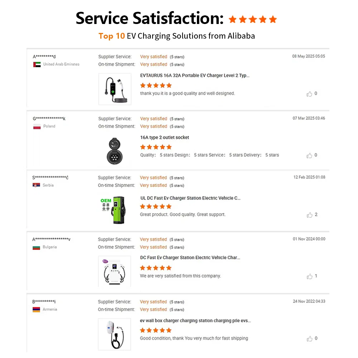The height and width of the screenshot is (358, 358).
Task: Open the DC Fast Ev Charger Station listing
Action: pyautogui.click(x=190, y=257)
